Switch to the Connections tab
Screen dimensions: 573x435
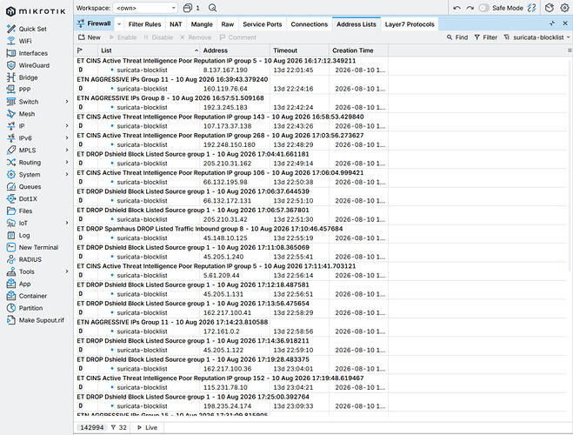(310, 24)
